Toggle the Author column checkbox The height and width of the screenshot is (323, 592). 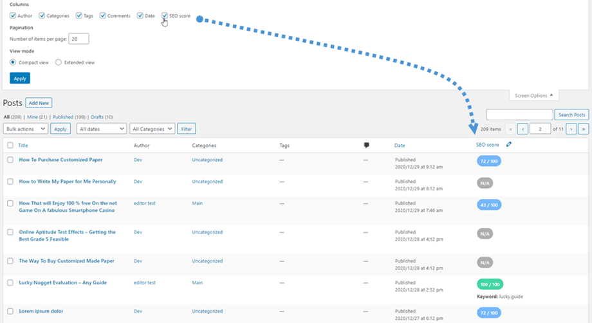click(14, 15)
